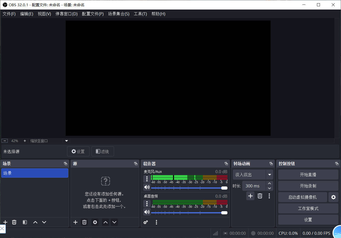This screenshot has height=238, width=341.
Task: Open source properties gear icon
Action: [95, 222]
